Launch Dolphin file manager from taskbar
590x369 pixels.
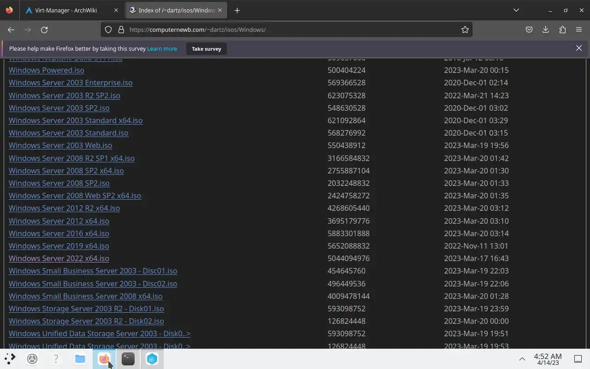pyautogui.click(x=80, y=358)
